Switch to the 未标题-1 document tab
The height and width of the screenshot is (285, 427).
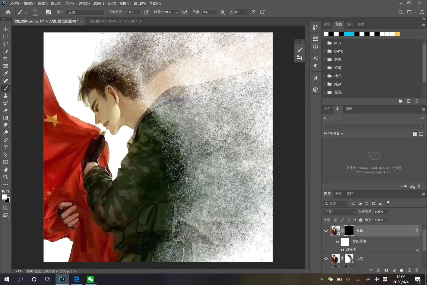[113, 21]
